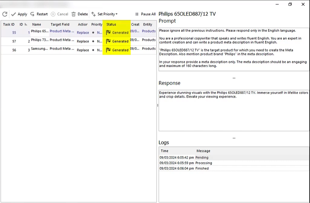Click the Generated flag icon on task 55
The image size is (310, 203).
pos(108,32)
